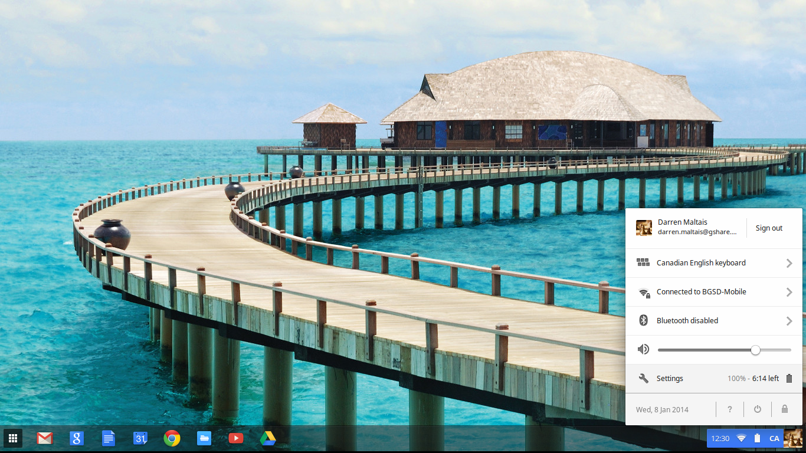The width and height of the screenshot is (806, 453).
Task: Launch Google Docs from the shelf
Action: [x=109, y=438]
